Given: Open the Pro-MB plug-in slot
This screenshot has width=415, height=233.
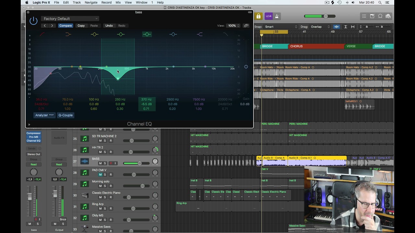Looking at the screenshot, I should [33, 137].
